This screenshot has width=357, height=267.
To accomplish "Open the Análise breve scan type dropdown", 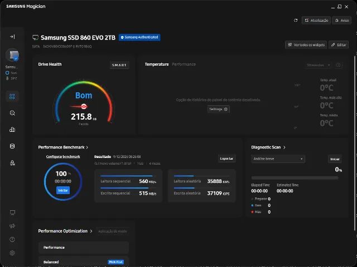I will (x=278, y=159).
